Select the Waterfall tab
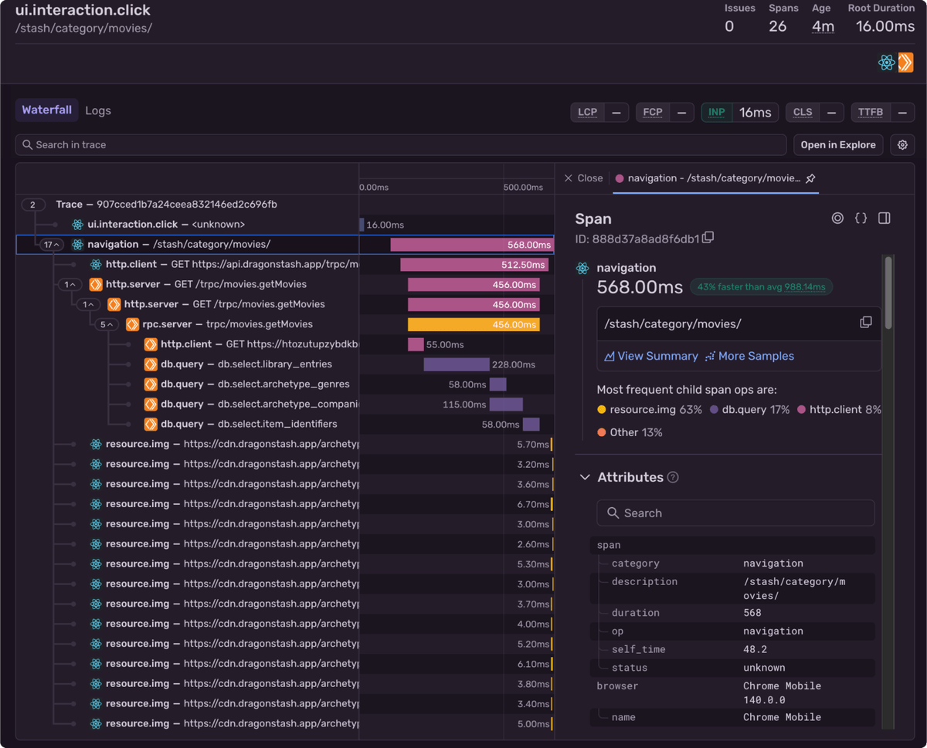This screenshot has width=927, height=748. pyautogui.click(x=46, y=110)
